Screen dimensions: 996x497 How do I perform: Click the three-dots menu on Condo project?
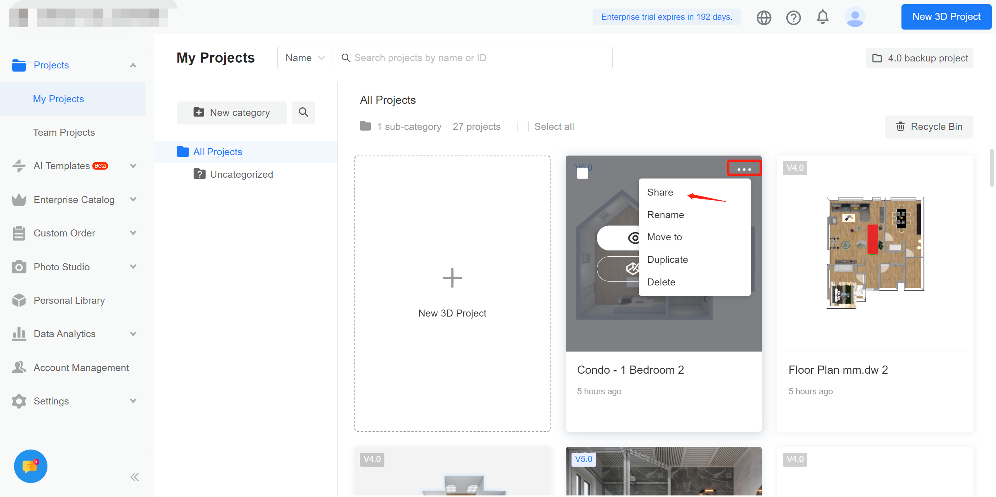click(x=744, y=169)
